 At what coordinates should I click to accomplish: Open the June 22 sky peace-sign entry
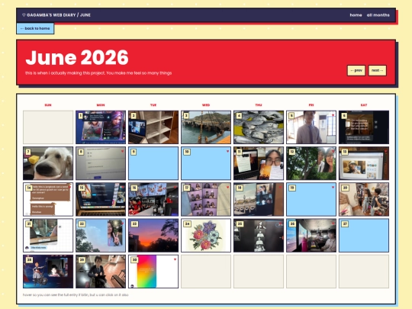pyautogui.click(x=101, y=236)
